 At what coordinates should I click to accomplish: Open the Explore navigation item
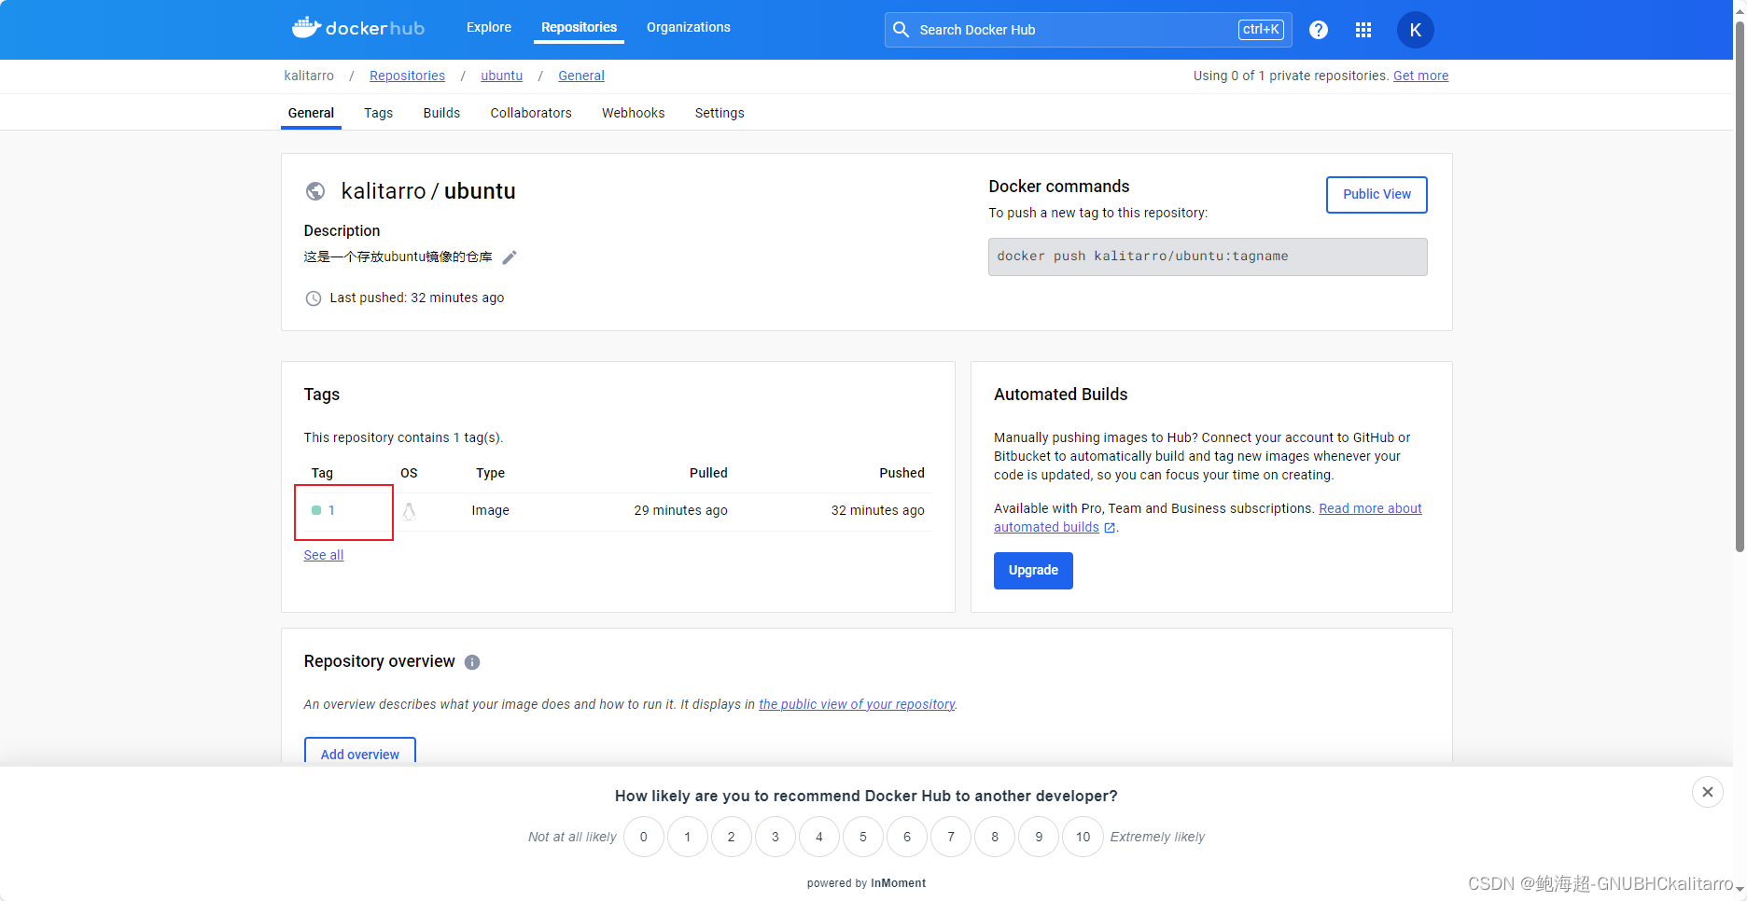[x=489, y=27]
